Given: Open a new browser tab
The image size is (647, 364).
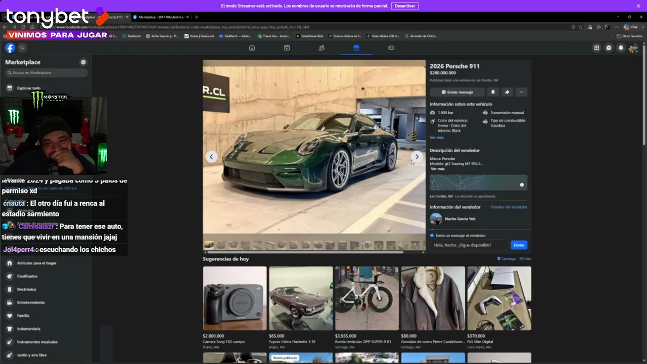Looking at the screenshot, I should 197,17.
